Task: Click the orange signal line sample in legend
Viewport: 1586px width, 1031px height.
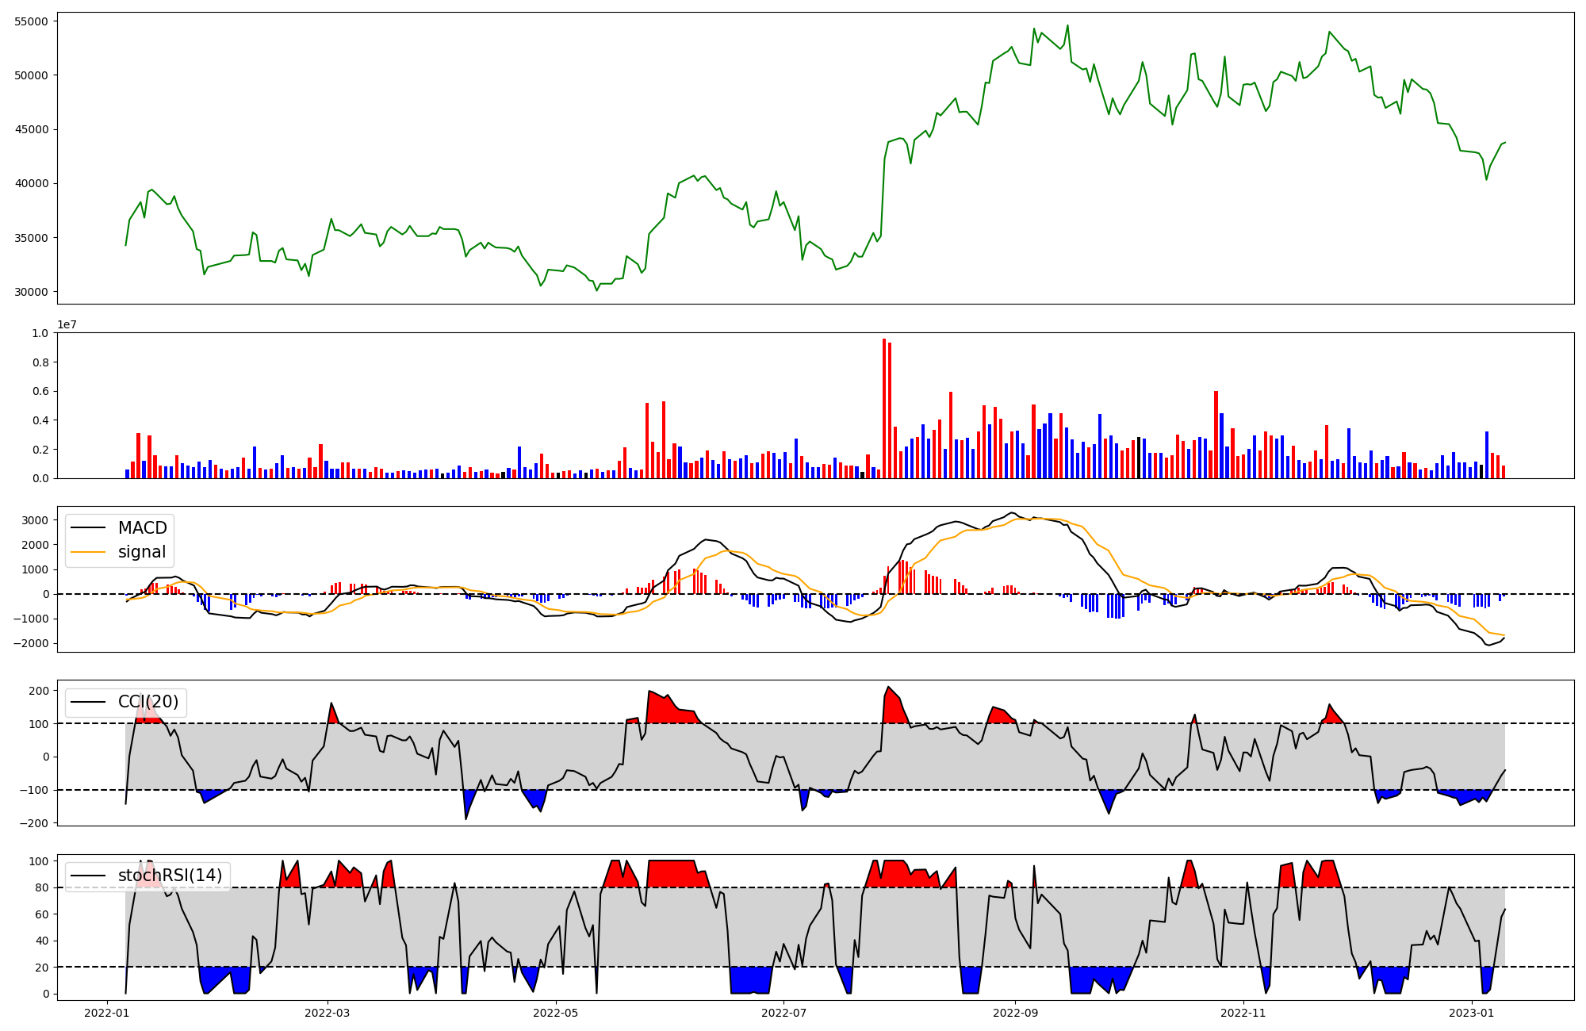Action: 88,552
